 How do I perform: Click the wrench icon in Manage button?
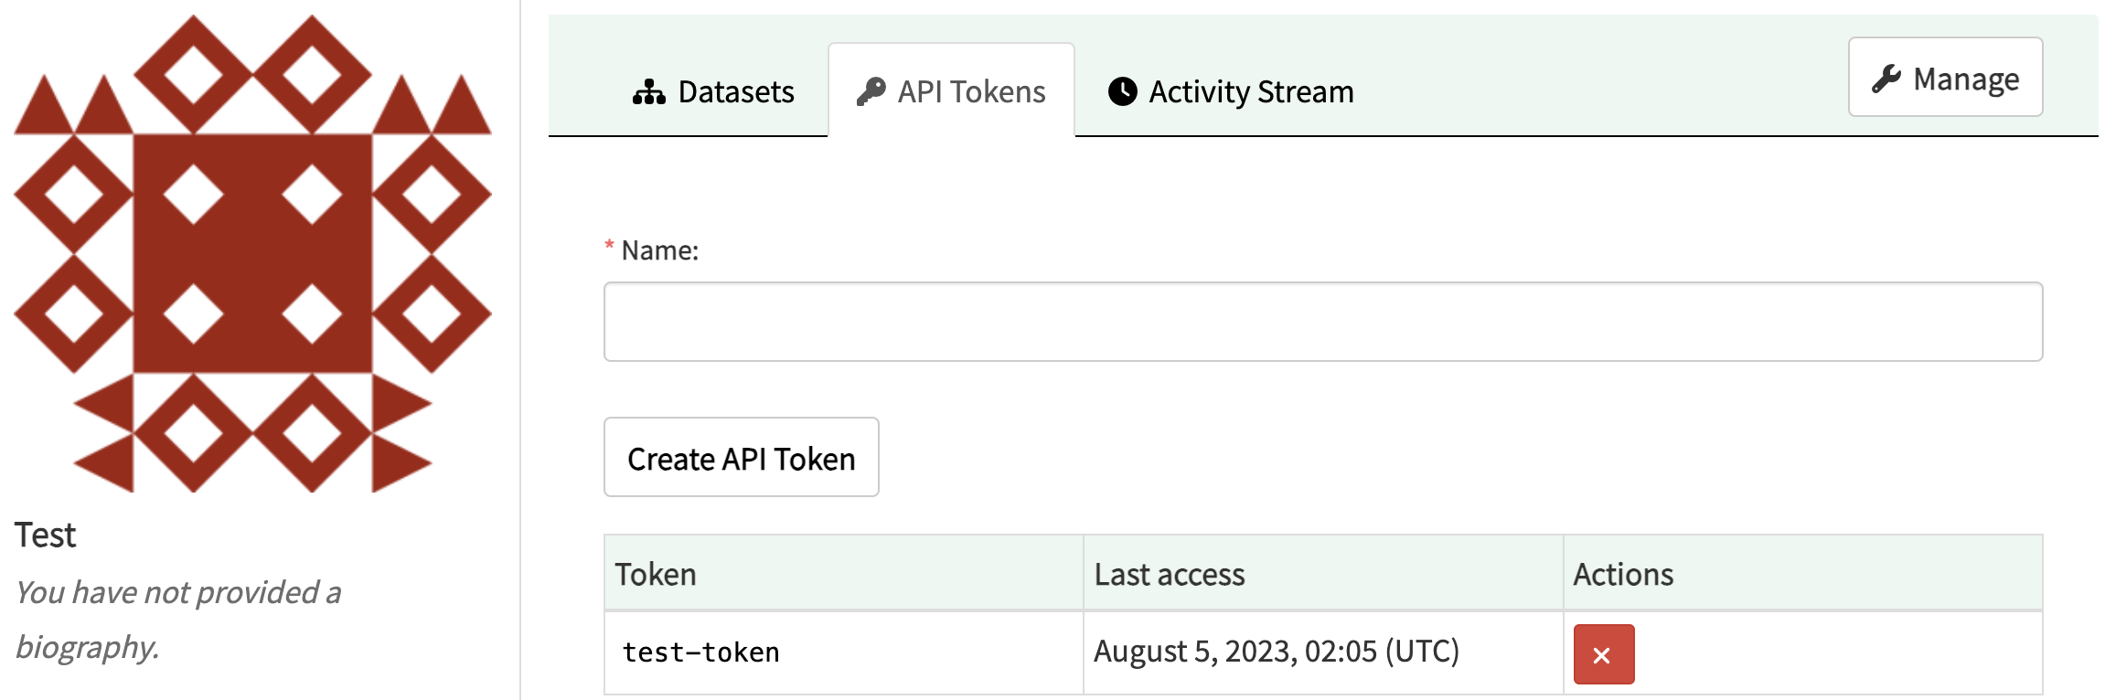pos(1886,79)
